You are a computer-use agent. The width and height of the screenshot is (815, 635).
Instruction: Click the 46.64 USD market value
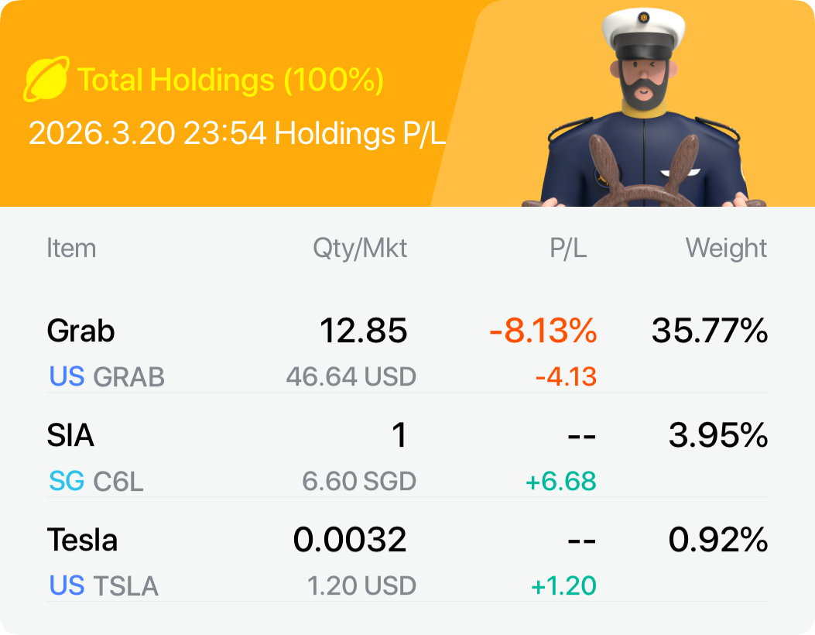click(x=351, y=377)
